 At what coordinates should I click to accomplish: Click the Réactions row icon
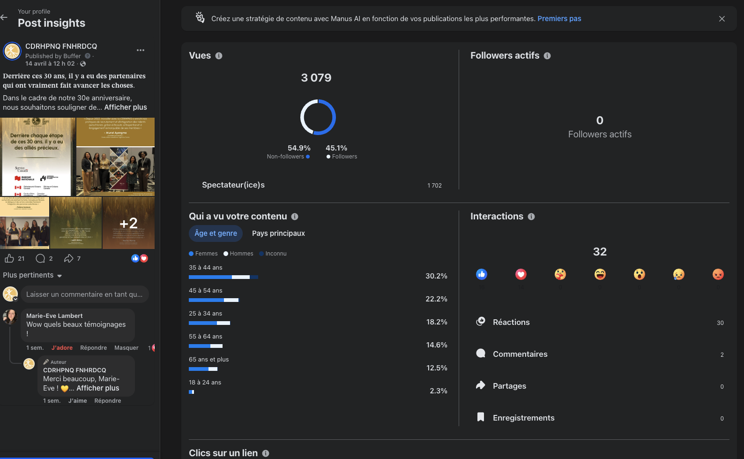tap(481, 321)
